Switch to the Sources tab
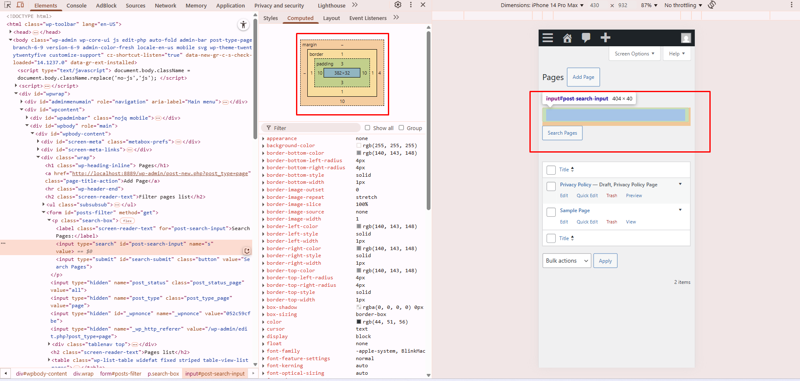The width and height of the screenshot is (800, 381). 136,5
